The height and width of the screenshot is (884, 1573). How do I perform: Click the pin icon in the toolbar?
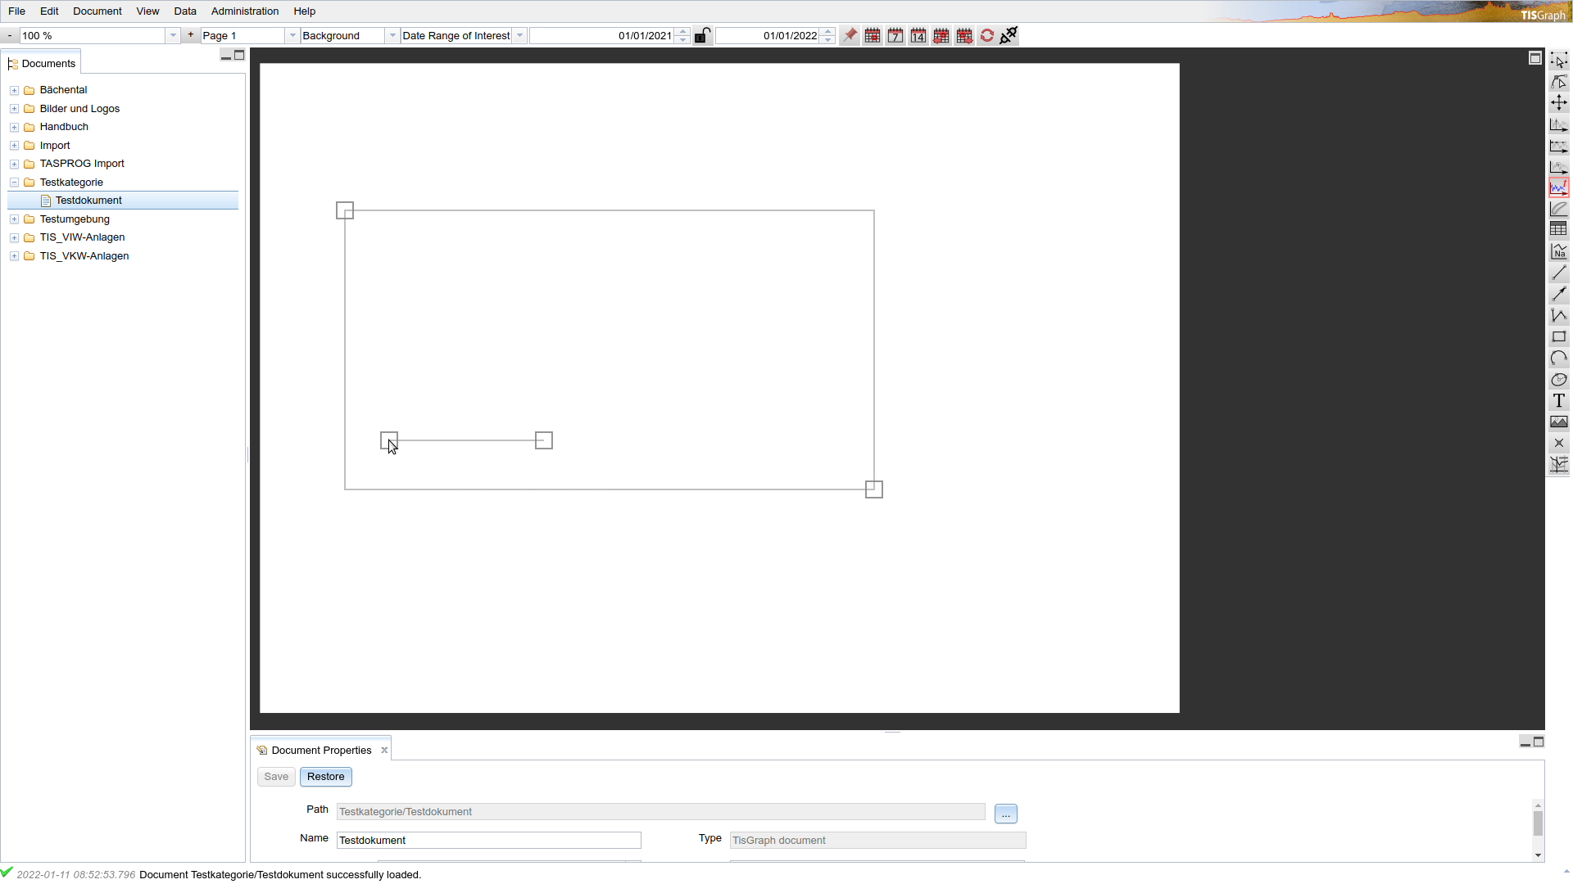point(850,36)
